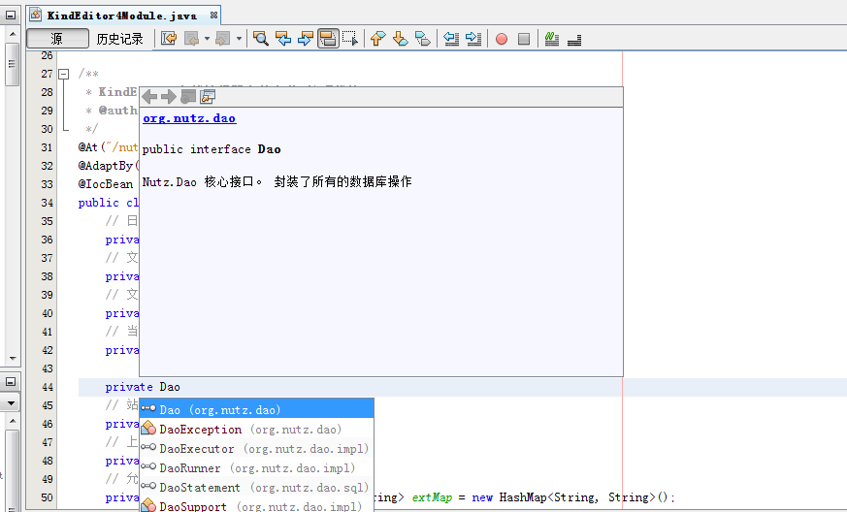Click the navigate Forward toolbar icon

pyautogui.click(x=222, y=39)
